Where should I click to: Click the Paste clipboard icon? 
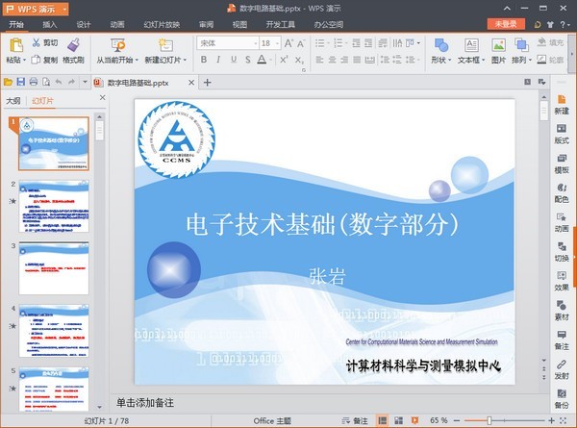click(15, 45)
